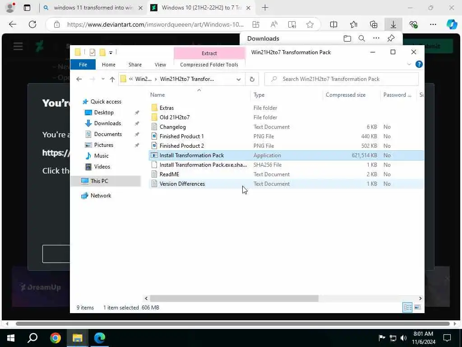Open Explorer help question mark icon
The height and width of the screenshot is (347, 462).
click(419, 64)
